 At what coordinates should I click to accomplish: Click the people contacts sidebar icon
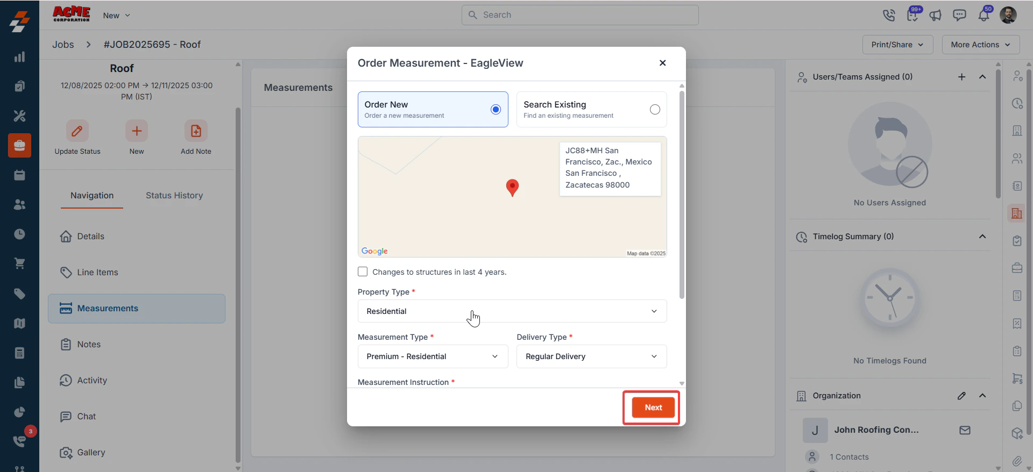[x=19, y=204]
